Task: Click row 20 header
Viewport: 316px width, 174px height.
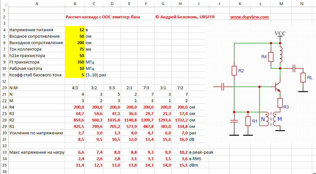Action: tap(4, 88)
